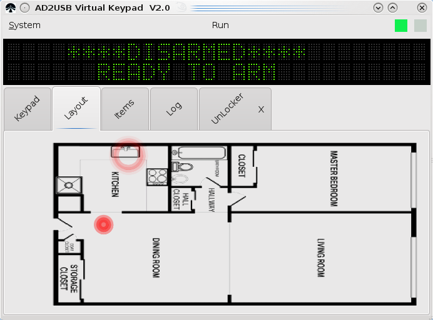Screen dimensions: 433x320
Task: Switch to the Keypad tab
Action: coord(28,109)
